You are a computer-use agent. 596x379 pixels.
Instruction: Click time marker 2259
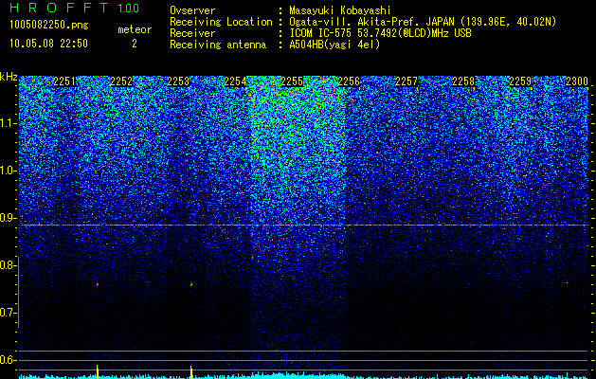pyautogui.click(x=520, y=81)
